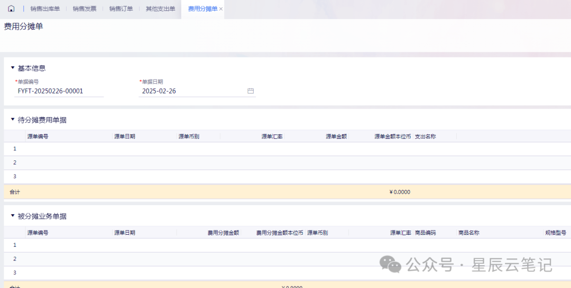Click 商品编码 column header

tap(425, 233)
